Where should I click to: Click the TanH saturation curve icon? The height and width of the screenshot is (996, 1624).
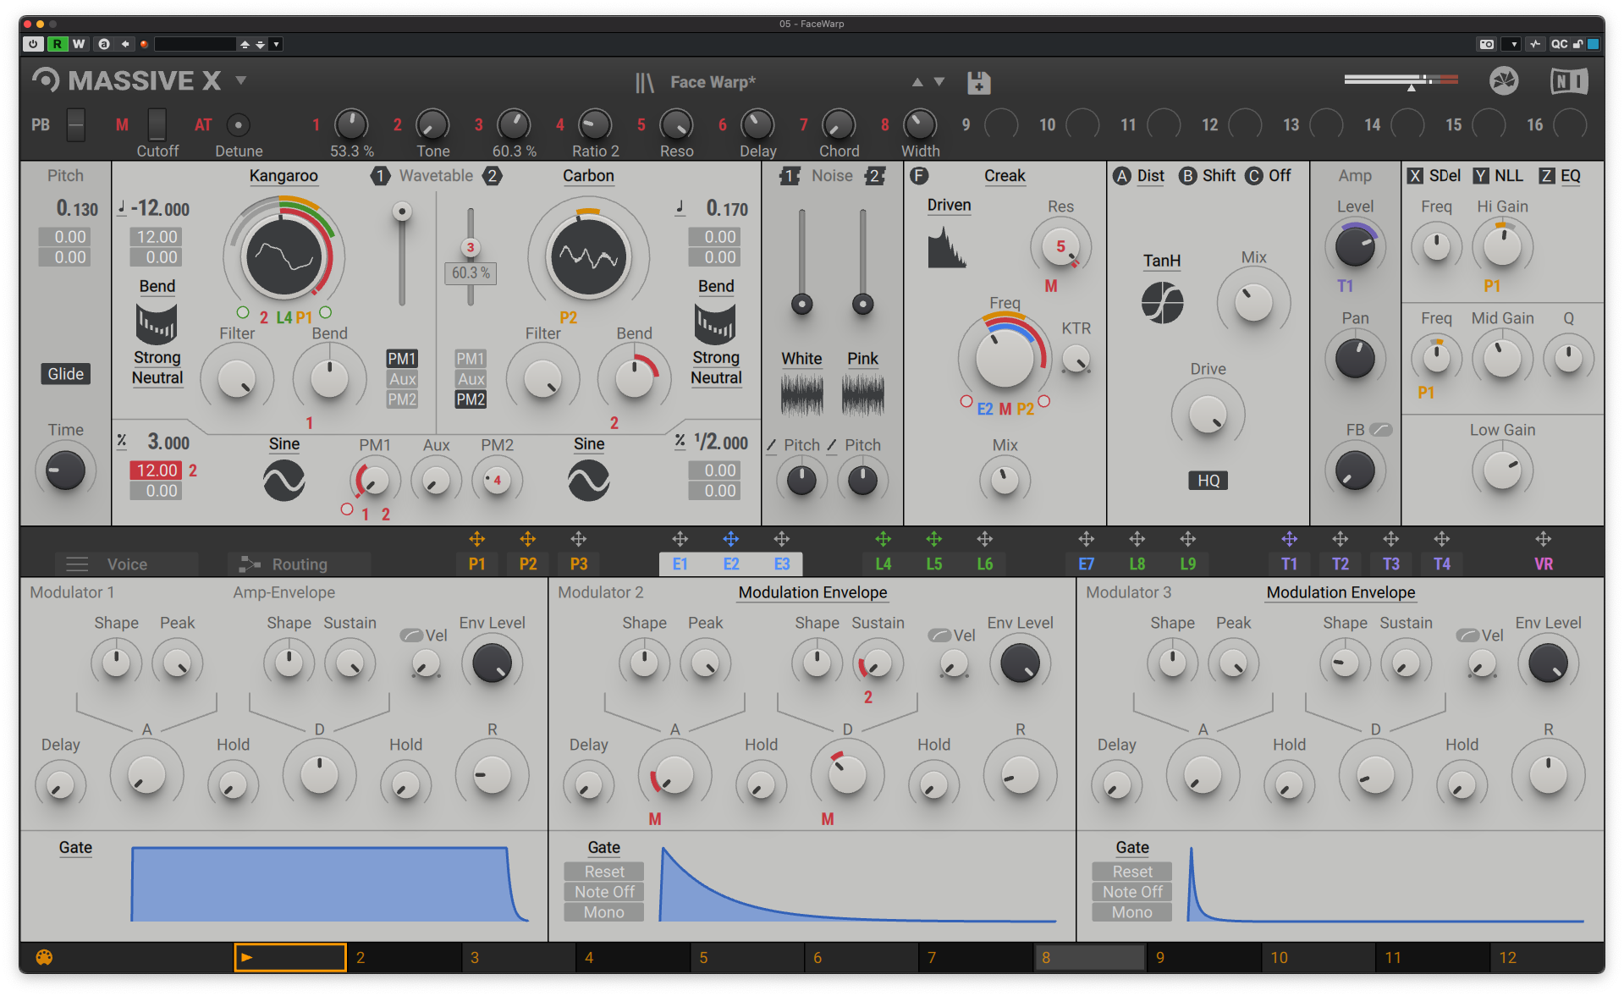[x=1162, y=302]
